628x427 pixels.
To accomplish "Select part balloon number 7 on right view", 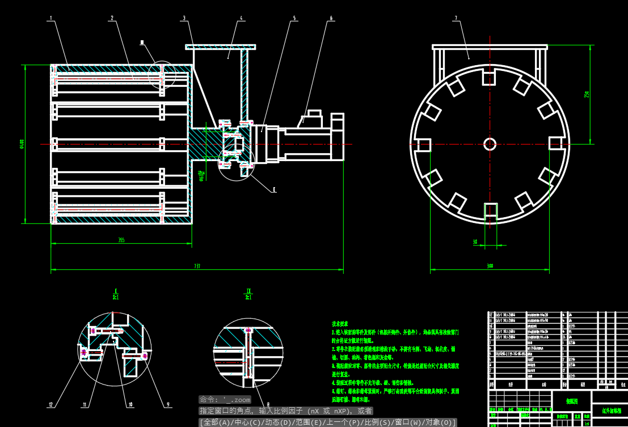I will 456,18.
